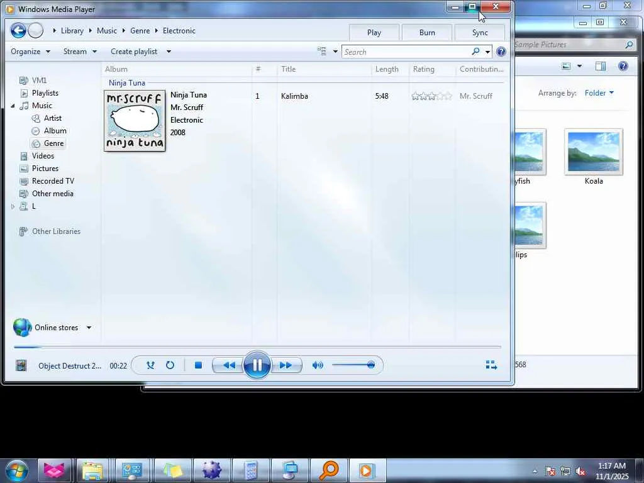
Task: Select the Koala picture in Explorer
Action: [594, 157]
